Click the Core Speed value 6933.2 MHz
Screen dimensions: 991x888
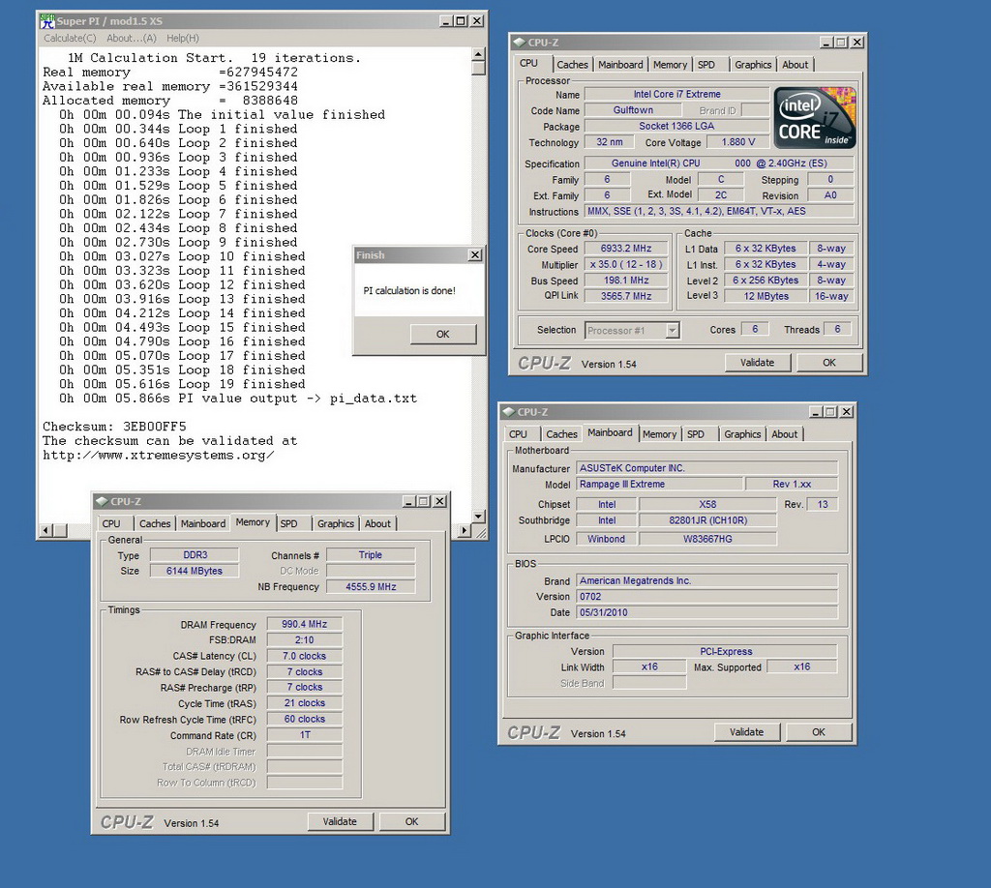[x=626, y=249]
